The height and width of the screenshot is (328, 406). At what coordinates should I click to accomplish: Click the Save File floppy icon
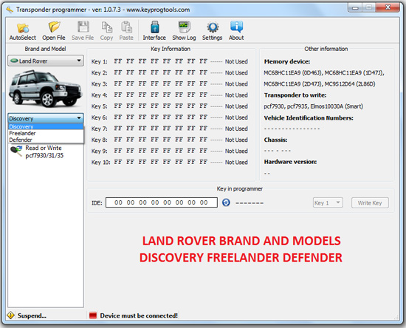(x=83, y=27)
